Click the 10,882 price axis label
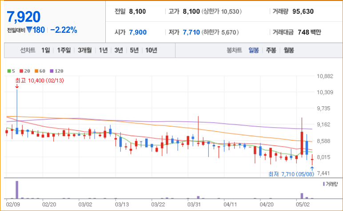This screenshot has width=343, height=211. 325,76
